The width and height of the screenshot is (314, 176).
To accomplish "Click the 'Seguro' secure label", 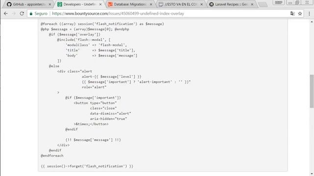I will pyautogui.click(x=41, y=14).
